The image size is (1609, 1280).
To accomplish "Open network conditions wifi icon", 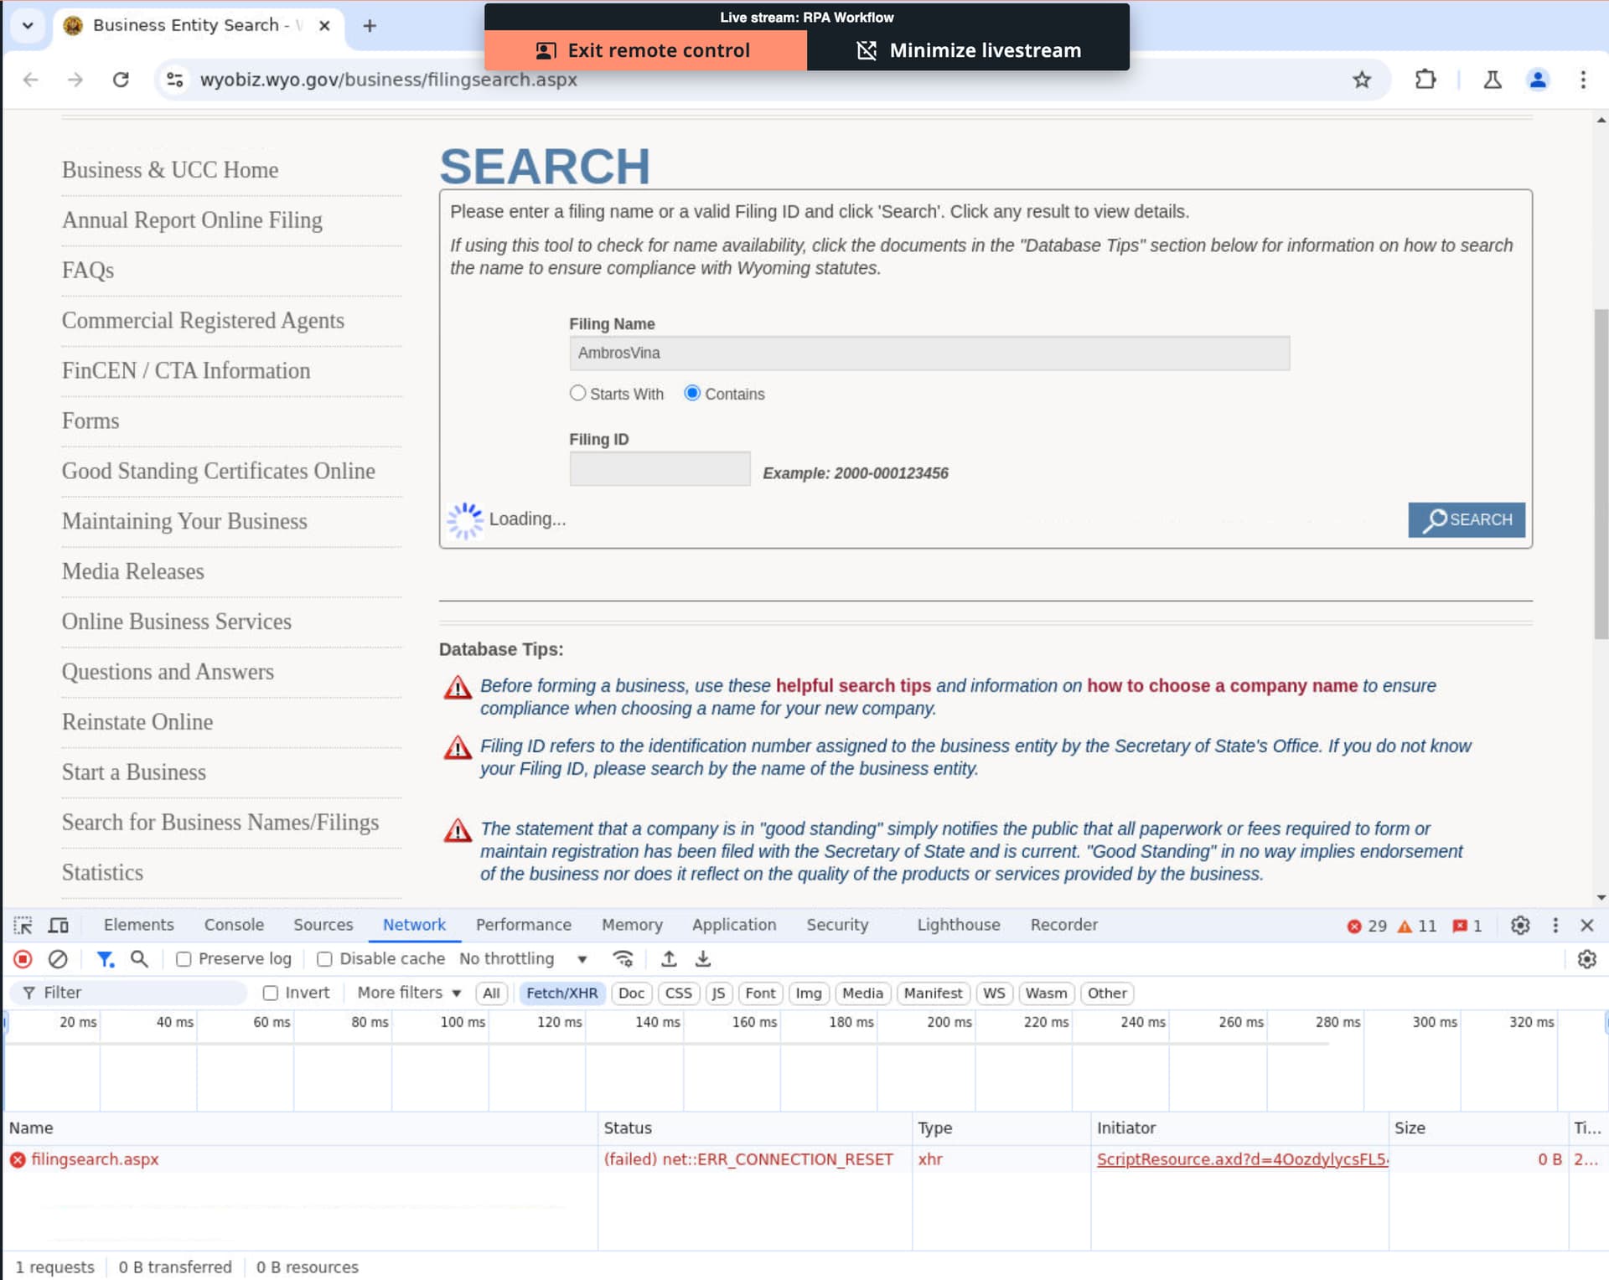I will pyautogui.click(x=623, y=959).
